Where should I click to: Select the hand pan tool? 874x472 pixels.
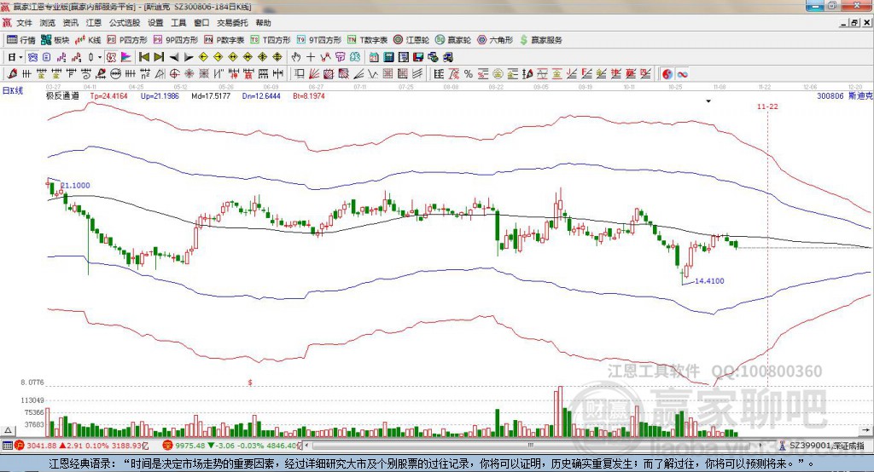(296, 57)
